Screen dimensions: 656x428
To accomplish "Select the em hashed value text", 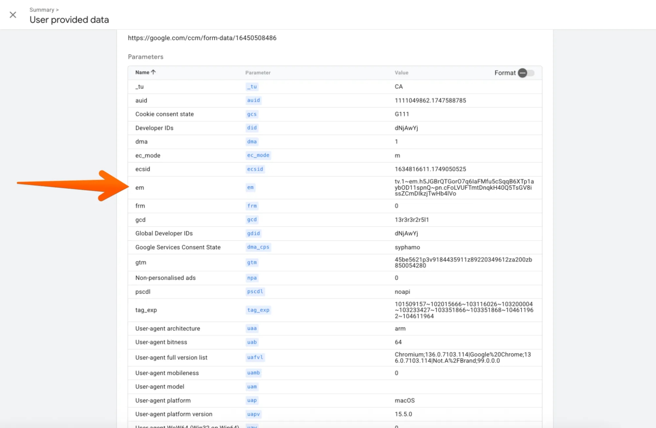I will [464, 187].
